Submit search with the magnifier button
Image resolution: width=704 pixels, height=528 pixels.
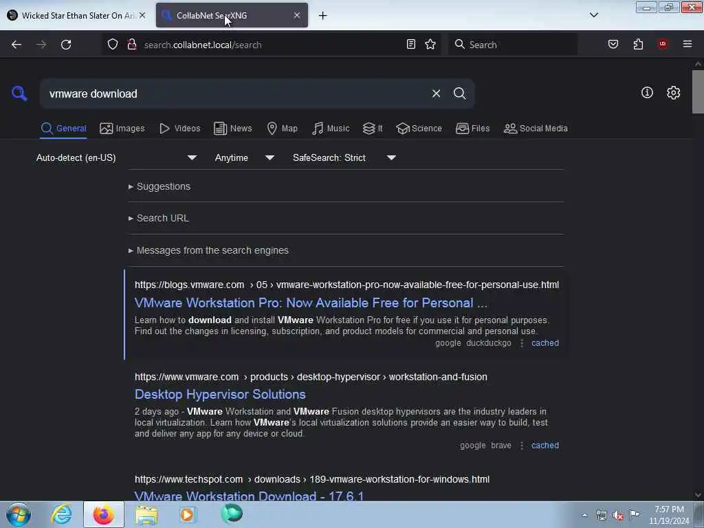459,93
